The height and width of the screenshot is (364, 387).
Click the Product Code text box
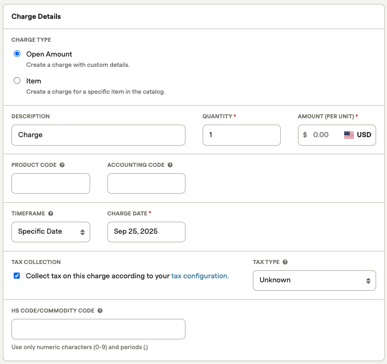tap(51, 183)
